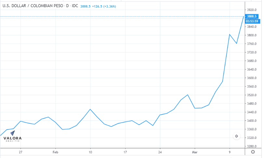This screenshot has height=158, width=264.
Task: Click the scroll to latest bar arrows
Action: tap(236, 136)
